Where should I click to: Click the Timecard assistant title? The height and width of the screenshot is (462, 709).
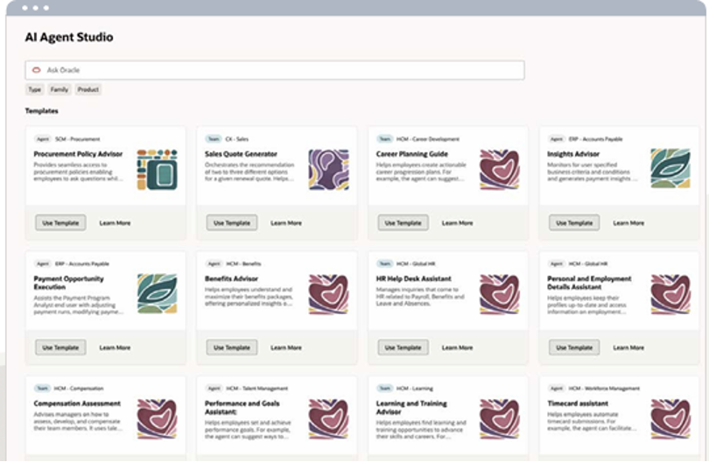pos(578,403)
